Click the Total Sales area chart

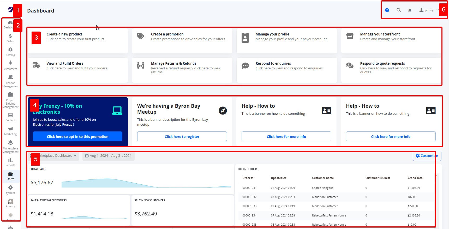coord(146,183)
